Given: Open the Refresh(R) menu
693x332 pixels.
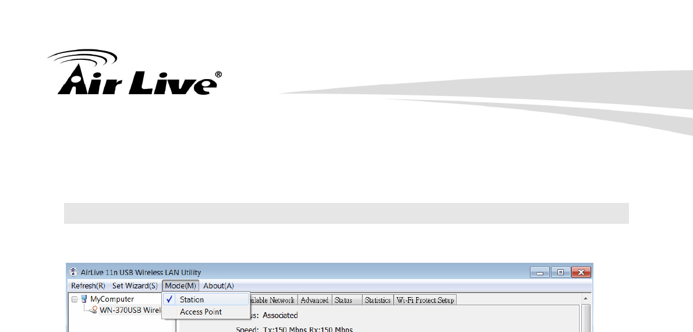Looking at the screenshot, I should [88, 285].
